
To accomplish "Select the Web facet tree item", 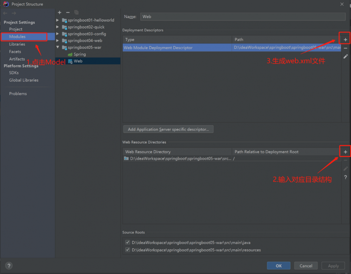I will [x=78, y=61].
